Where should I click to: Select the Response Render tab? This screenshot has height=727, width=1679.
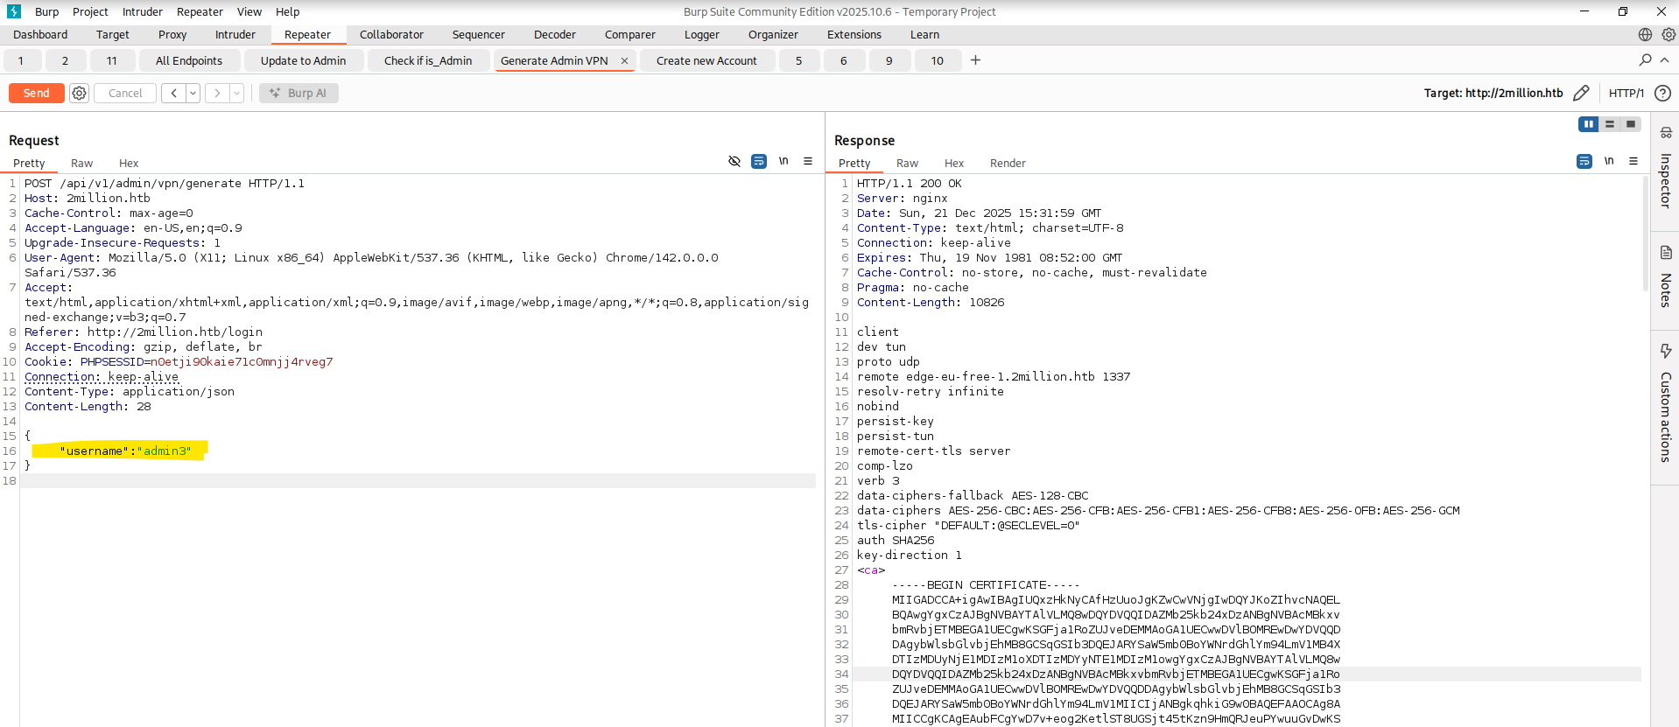[1007, 164]
